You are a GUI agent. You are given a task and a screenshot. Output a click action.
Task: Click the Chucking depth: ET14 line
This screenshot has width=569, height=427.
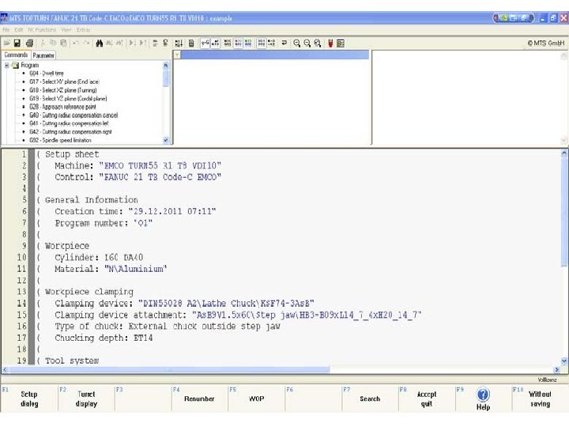(104, 338)
